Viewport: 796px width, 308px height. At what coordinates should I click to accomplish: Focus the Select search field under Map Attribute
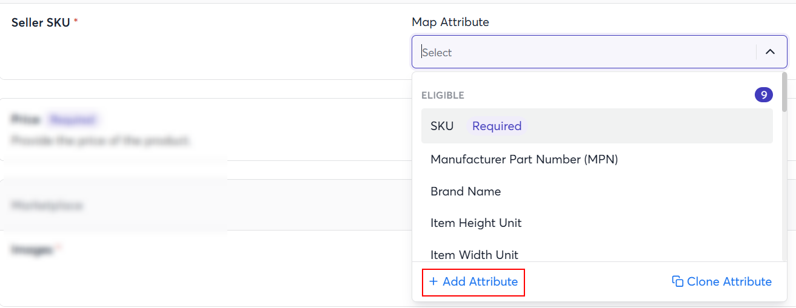point(582,53)
